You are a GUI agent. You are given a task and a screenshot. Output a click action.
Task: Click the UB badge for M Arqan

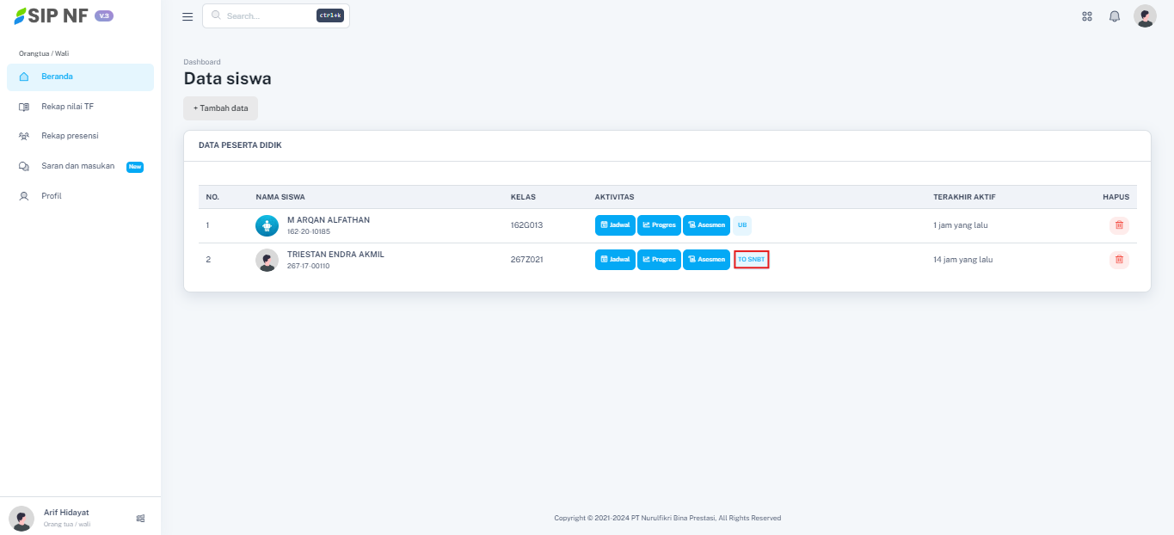tap(742, 225)
